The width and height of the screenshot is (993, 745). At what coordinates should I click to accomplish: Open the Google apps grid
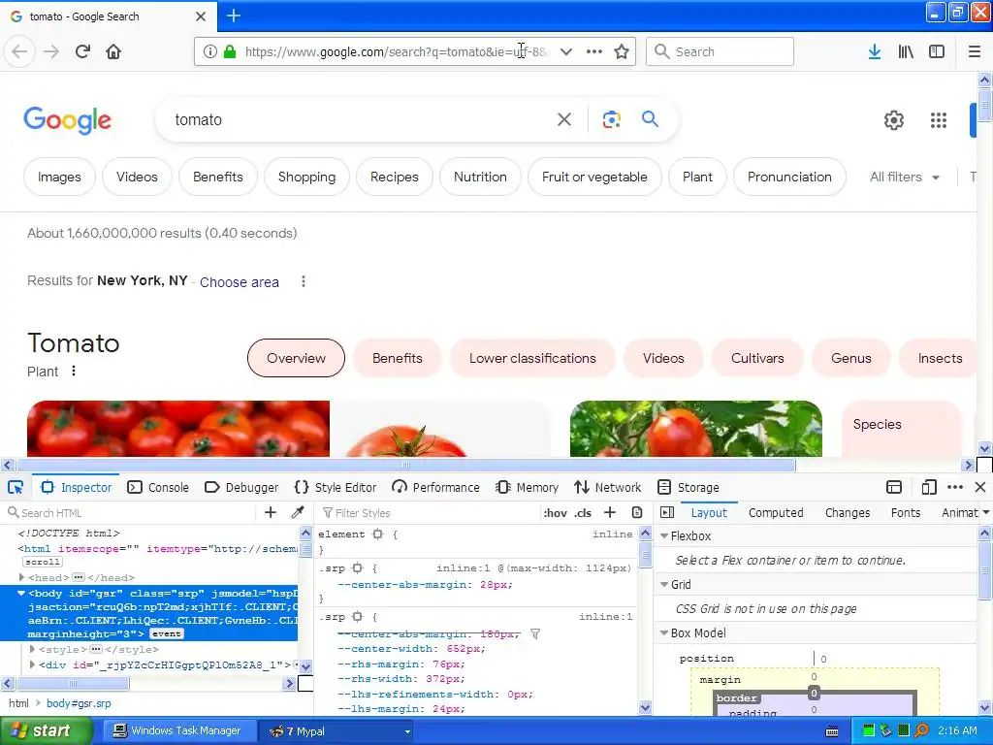coord(939,119)
